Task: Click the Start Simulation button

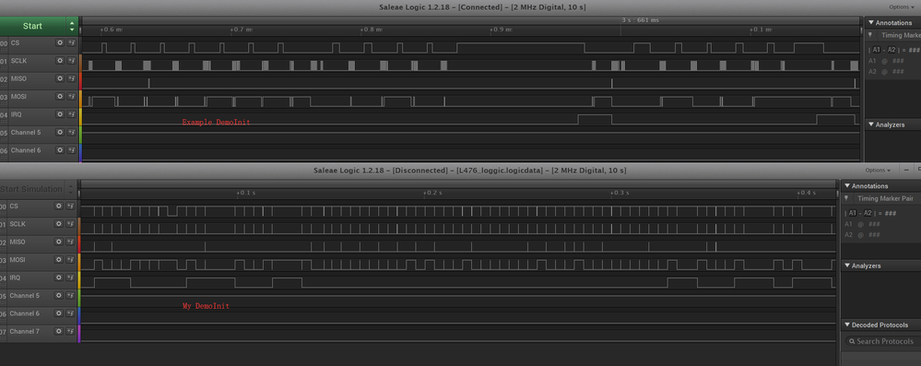Action: click(x=31, y=189)
